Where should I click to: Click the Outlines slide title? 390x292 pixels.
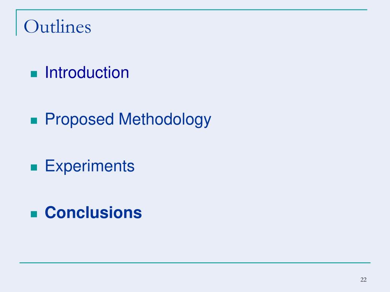58,27
